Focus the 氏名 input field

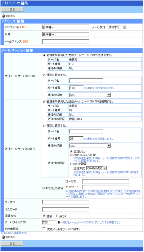(x=66, y=34)
